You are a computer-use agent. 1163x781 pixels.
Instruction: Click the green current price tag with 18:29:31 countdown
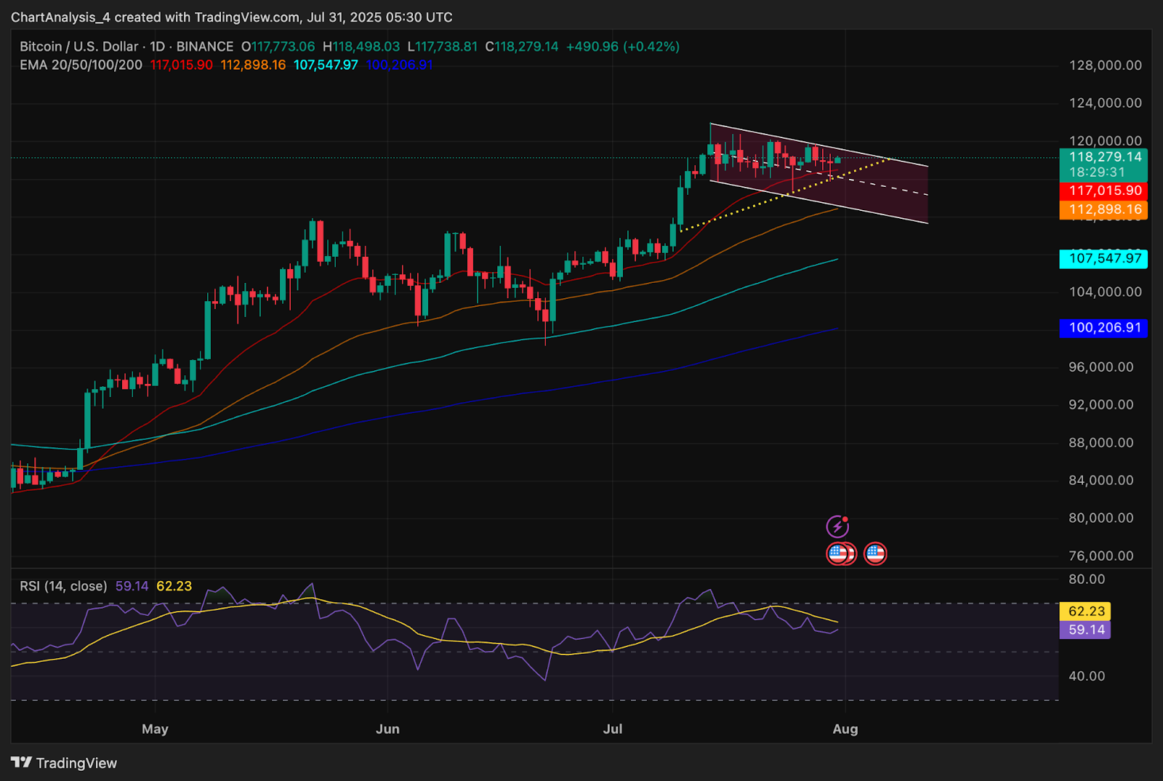[x=1103, y=165]
